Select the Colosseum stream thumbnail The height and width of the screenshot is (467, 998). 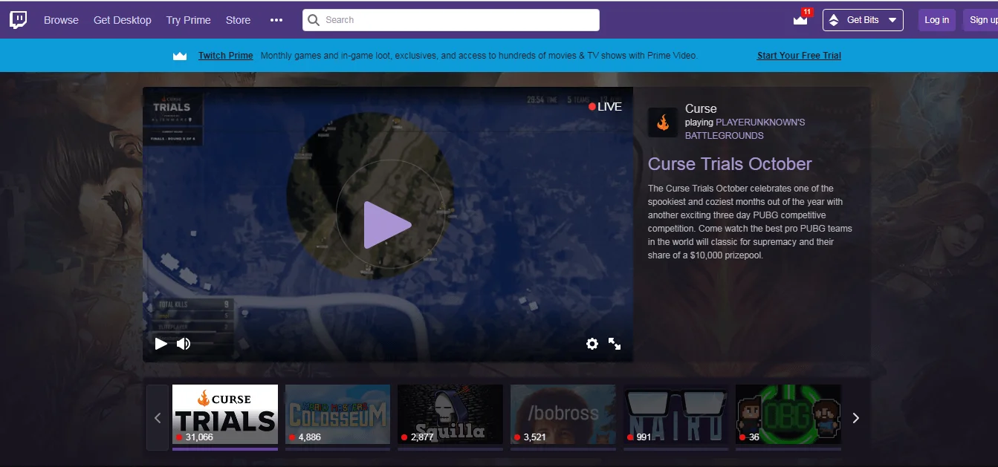click(x=337, y=415)
